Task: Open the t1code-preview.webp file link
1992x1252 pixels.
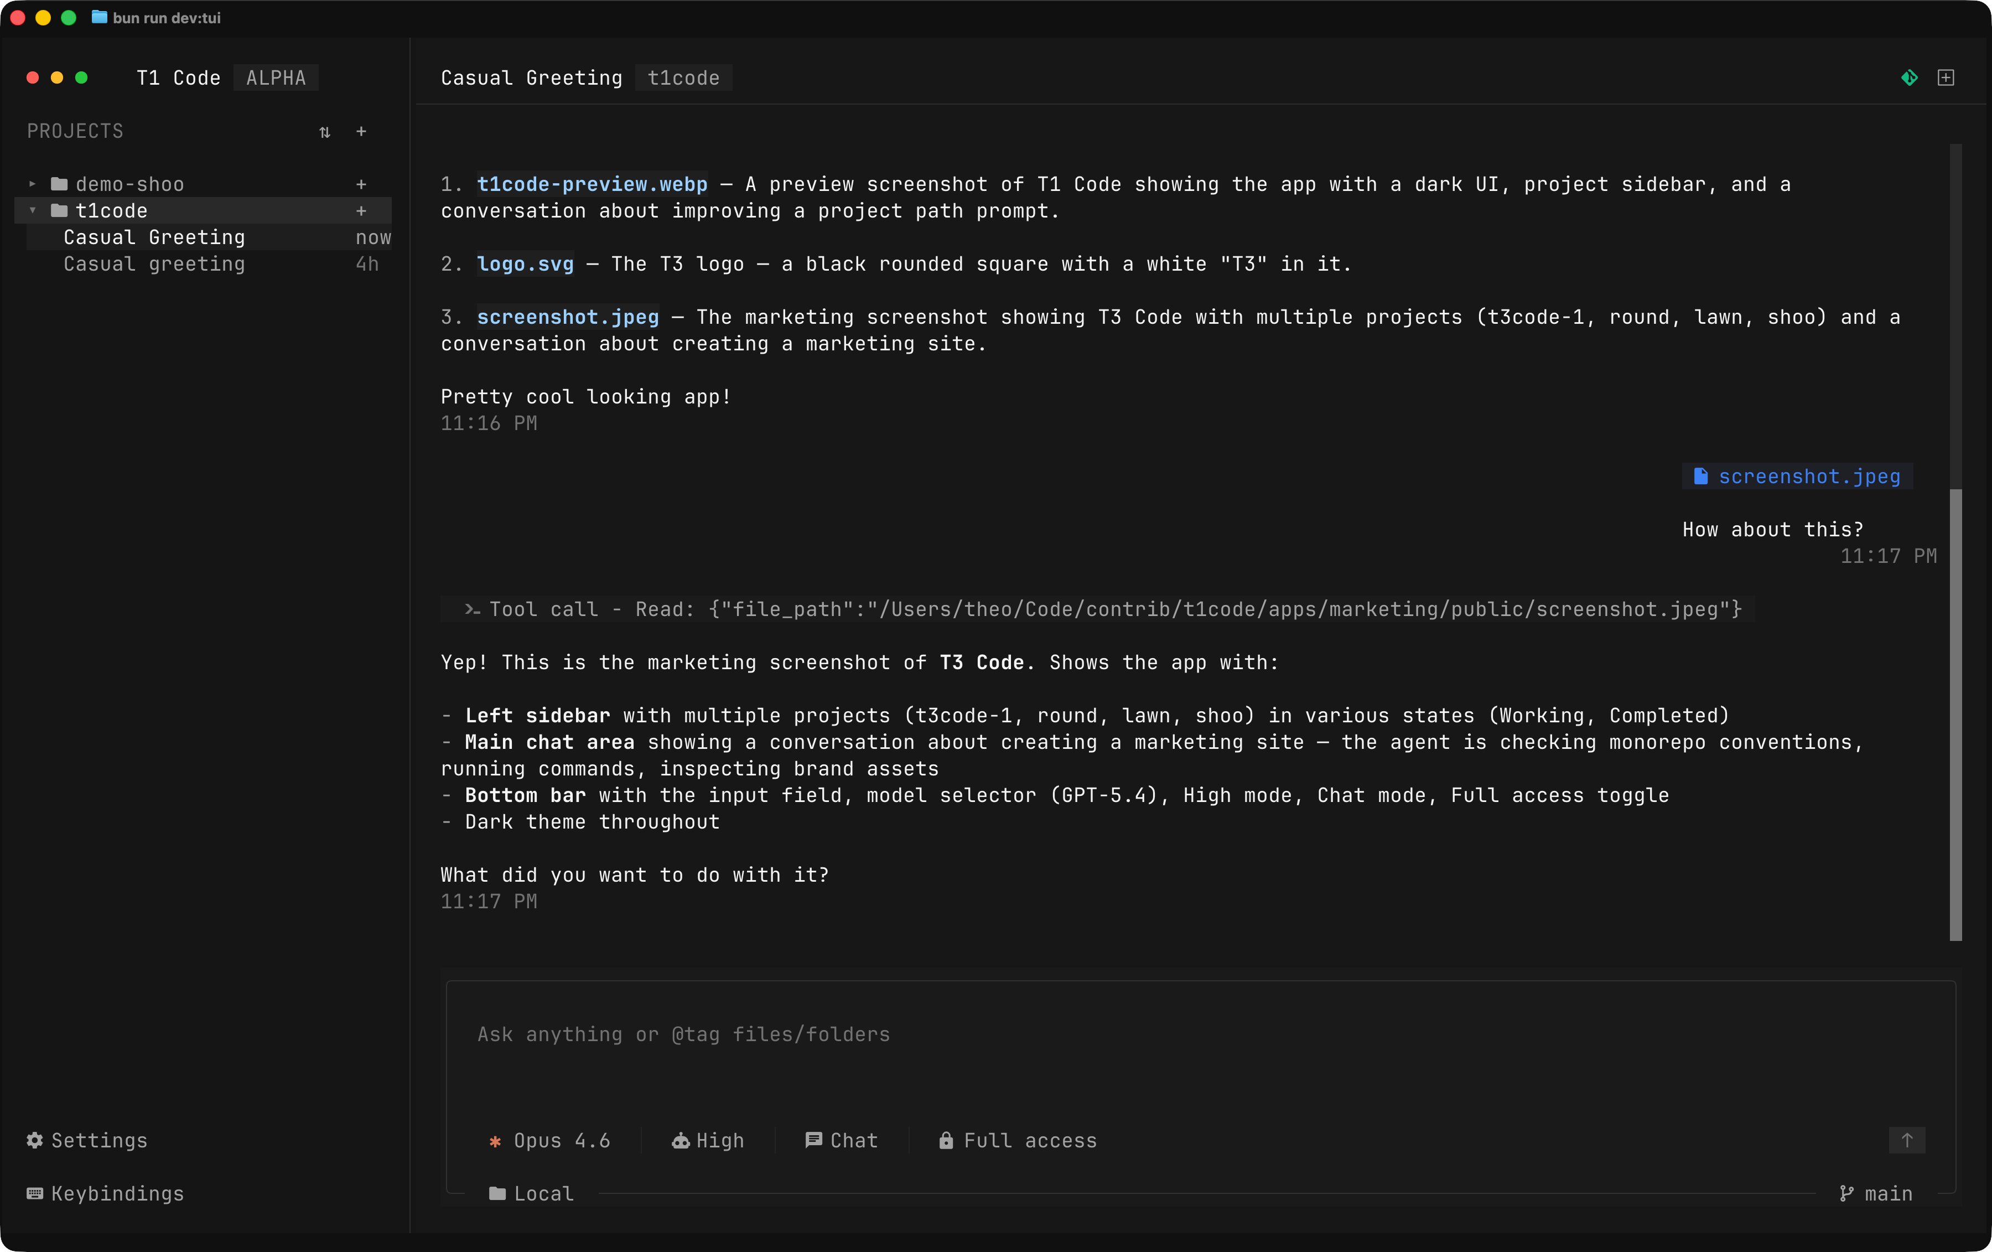Action: pyautogui.click(x=592, y=184)
